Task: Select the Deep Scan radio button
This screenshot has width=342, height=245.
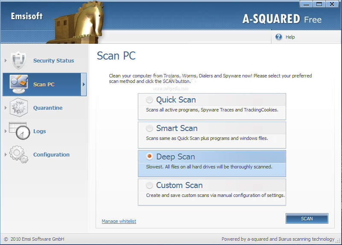Action: coord(149,157)
